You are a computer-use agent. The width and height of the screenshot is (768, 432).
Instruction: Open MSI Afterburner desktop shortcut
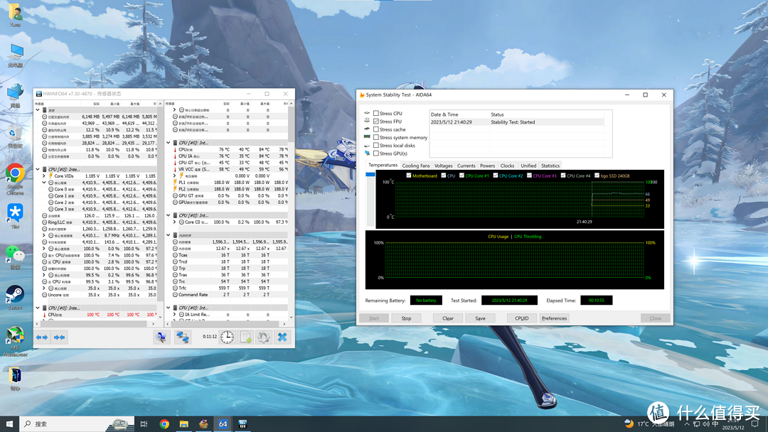(x=15, y=340)
